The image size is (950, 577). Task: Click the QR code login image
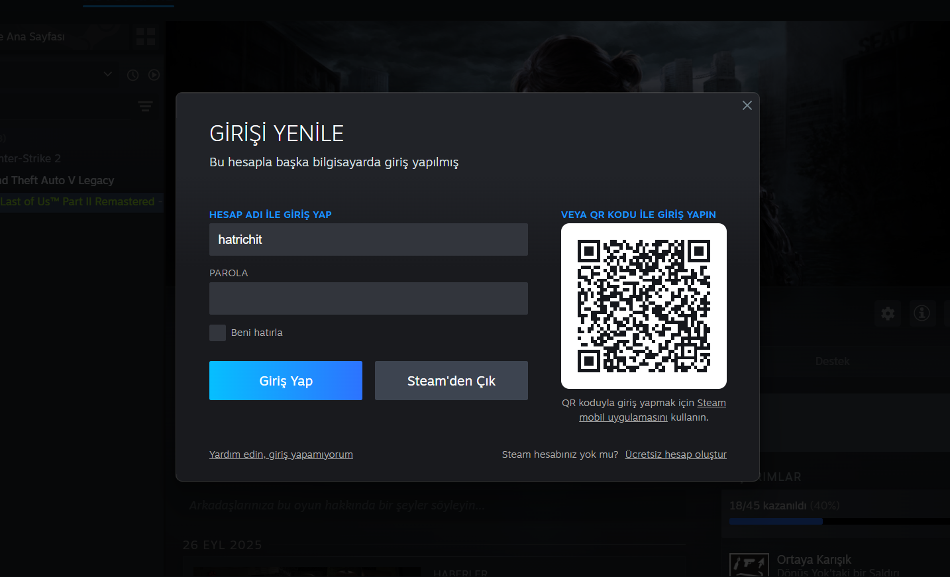[x=644, y=306]
